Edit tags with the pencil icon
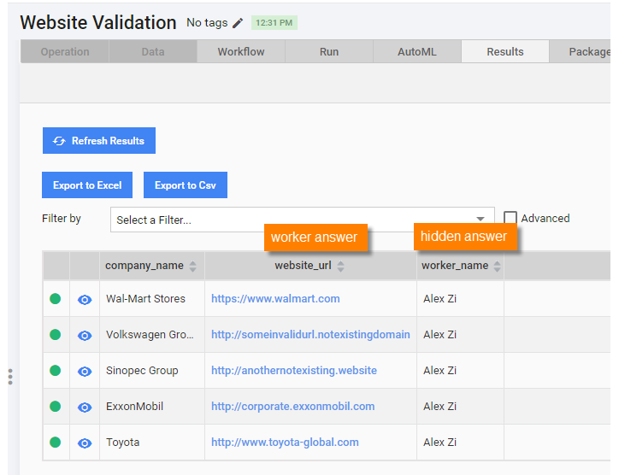The height and width of the screenshot is (475, 619). click(238, 23)
